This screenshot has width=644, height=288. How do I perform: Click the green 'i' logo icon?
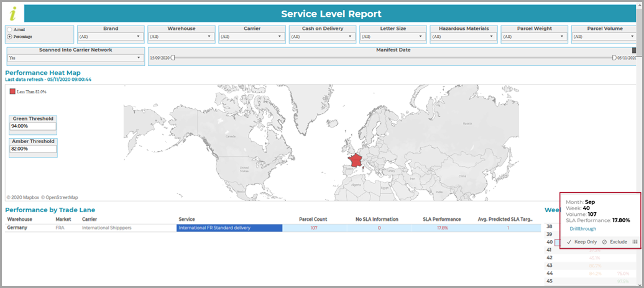14,14
